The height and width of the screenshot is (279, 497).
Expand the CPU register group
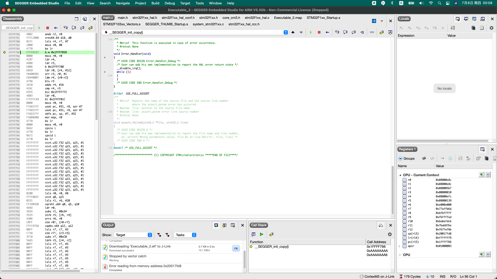pyautogui.click(x=400, y=255)
